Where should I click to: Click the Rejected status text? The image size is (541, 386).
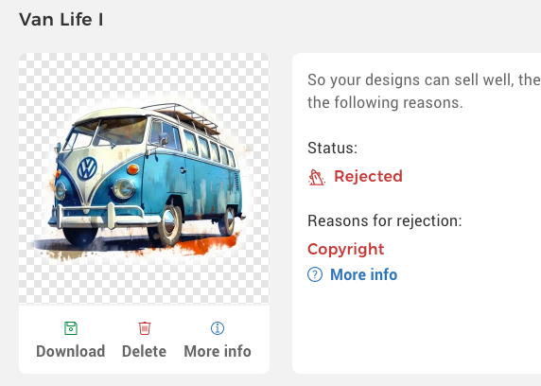coord(368,176)
